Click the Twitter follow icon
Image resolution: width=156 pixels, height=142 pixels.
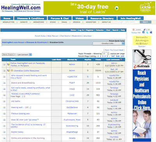147,32
